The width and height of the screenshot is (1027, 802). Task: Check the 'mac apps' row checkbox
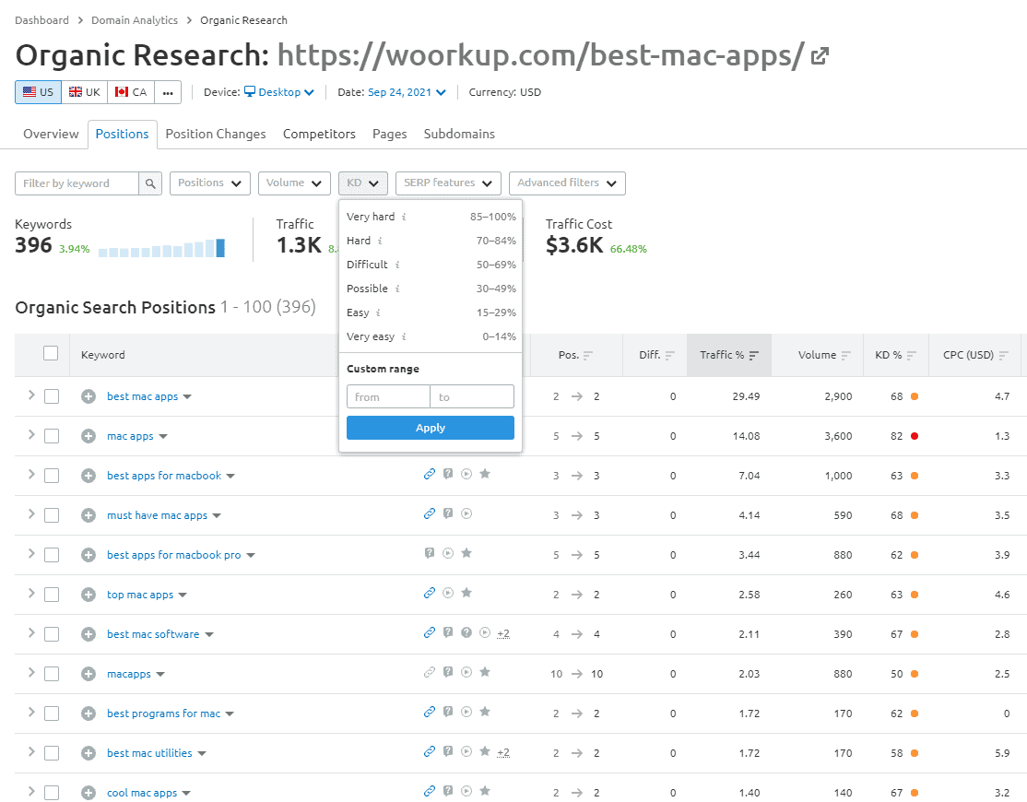[52, 436]
